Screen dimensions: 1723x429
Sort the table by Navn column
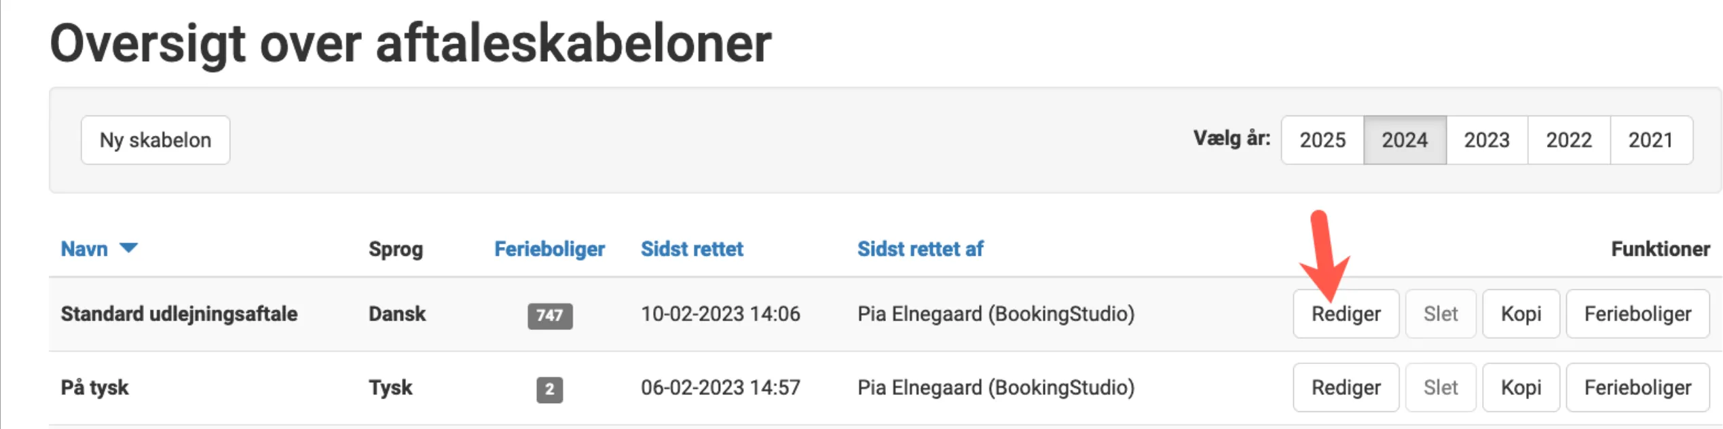pyautogui.click(x=84, y=249)
